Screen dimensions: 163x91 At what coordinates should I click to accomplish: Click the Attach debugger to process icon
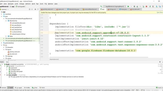[x=143, y=6]
